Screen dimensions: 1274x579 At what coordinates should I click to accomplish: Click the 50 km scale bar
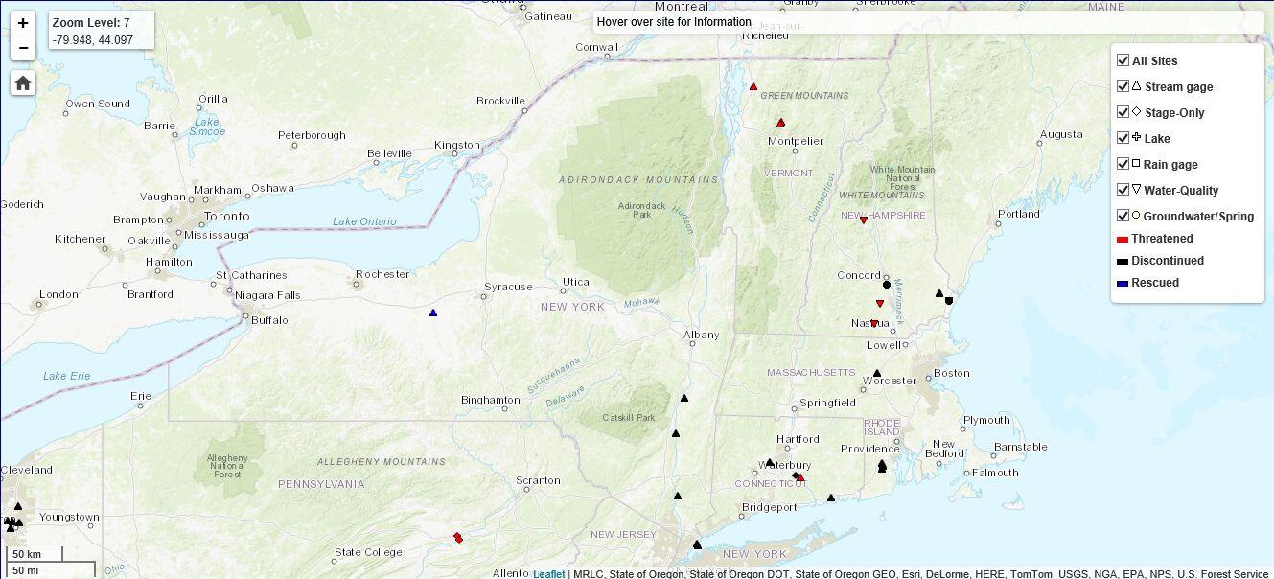[35, 554]
